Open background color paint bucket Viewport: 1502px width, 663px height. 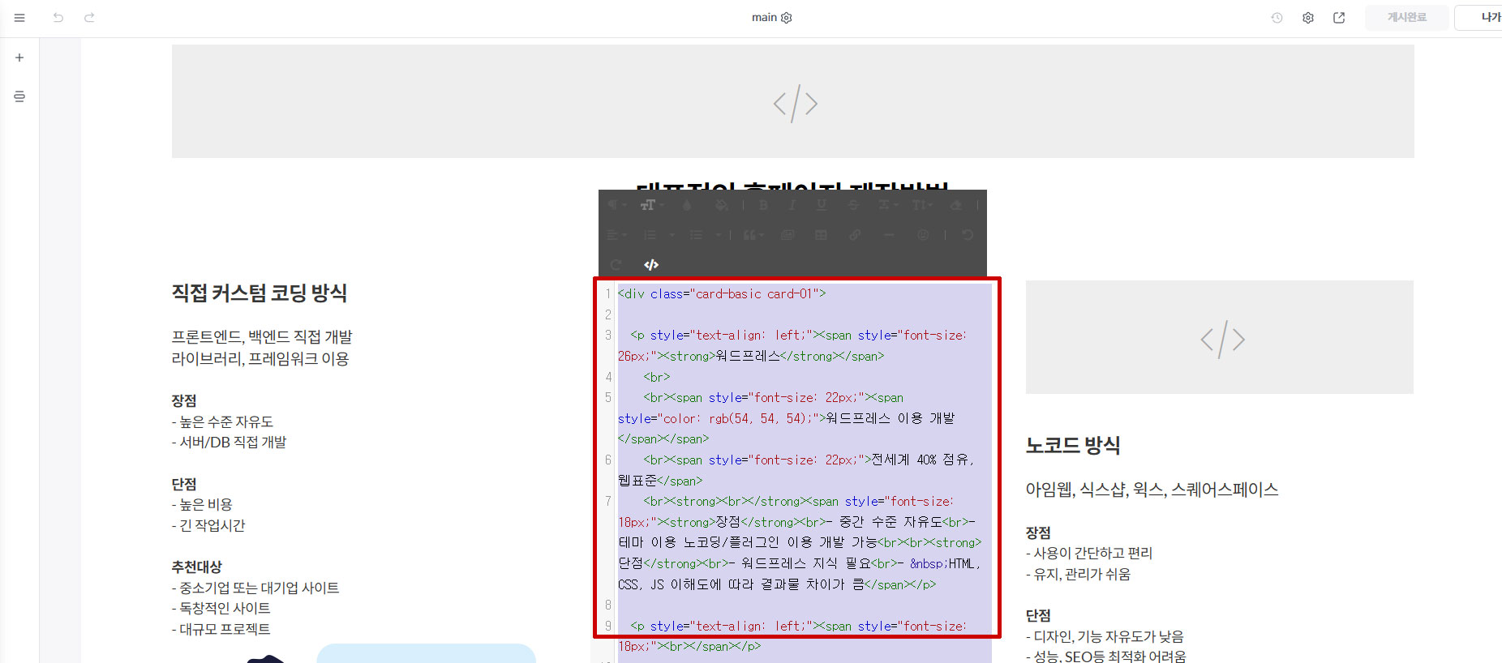[x=721, y=205]
